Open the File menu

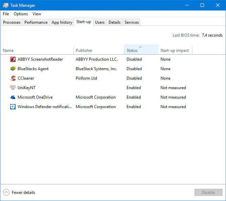[6, 14]
